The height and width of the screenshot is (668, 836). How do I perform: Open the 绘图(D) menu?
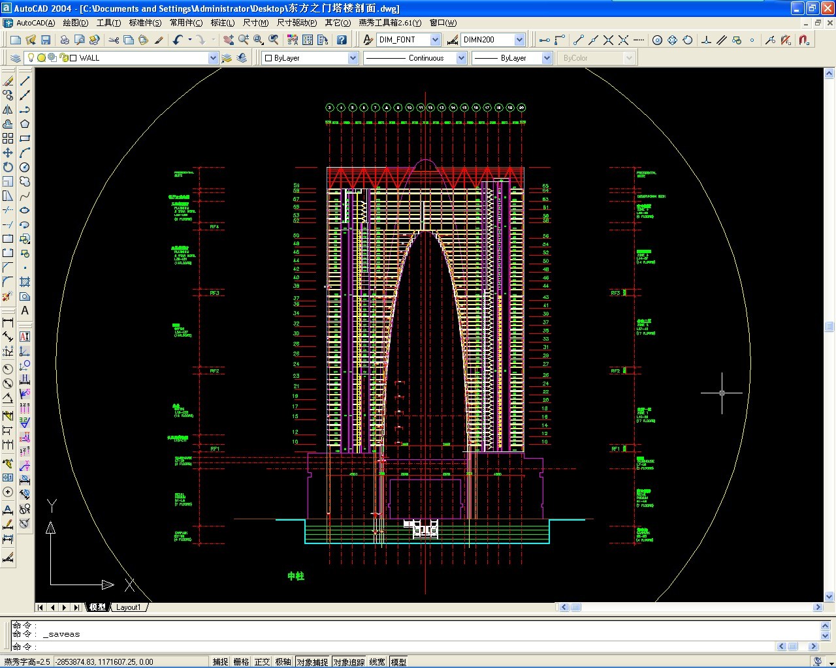[x=76, y=23]
